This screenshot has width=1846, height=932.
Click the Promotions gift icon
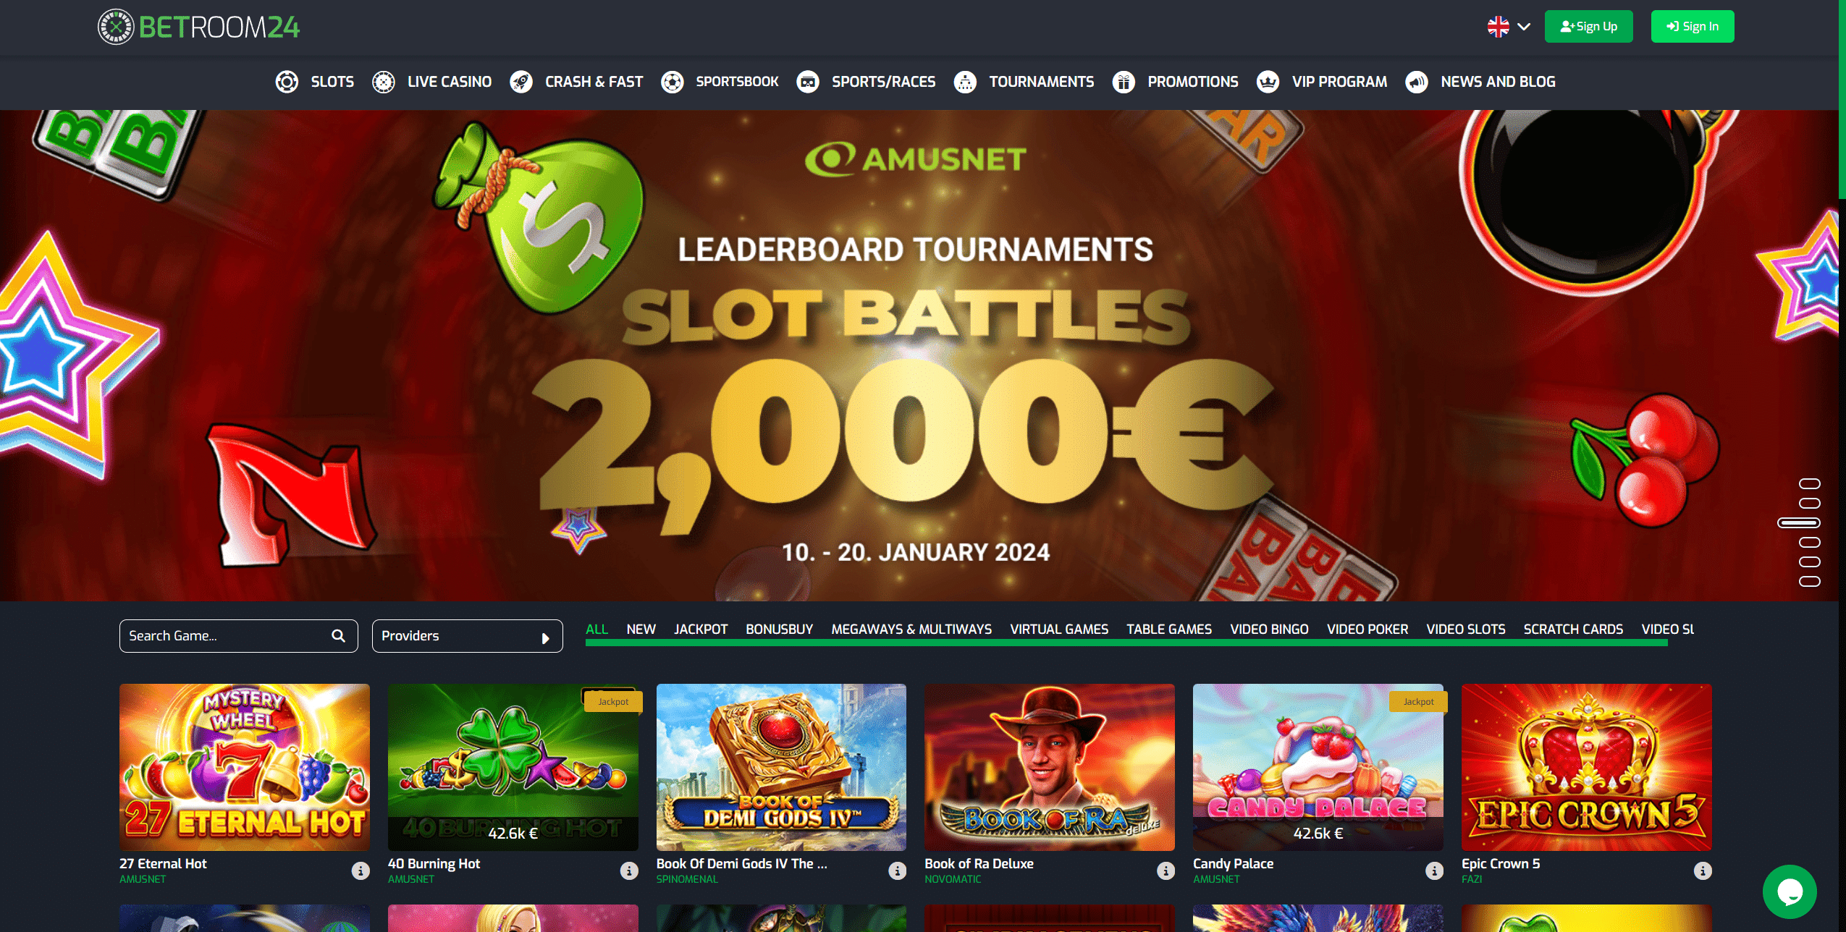(x=1123, y=82)
